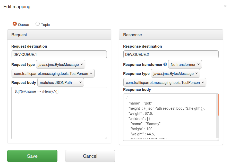The width and height of the screenshot is (230, 165).
Task: Open the No transformer dropdown
Action: pos(185,64)
